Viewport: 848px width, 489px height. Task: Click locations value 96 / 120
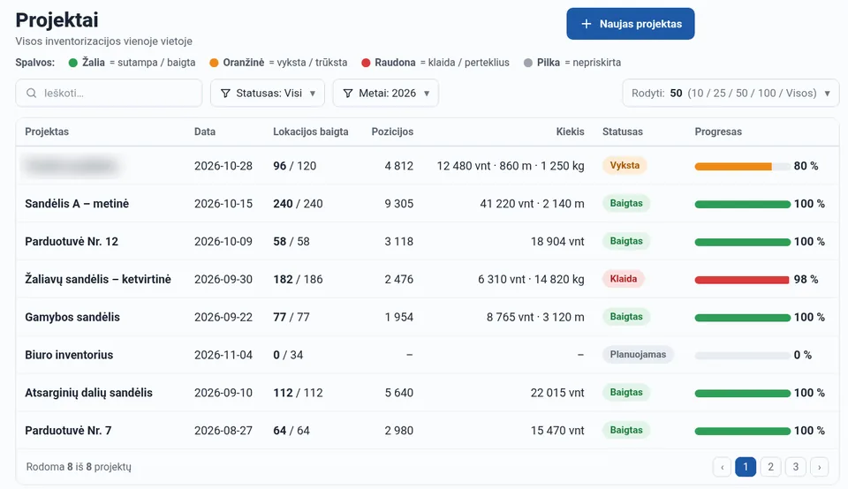pos(295,166)
